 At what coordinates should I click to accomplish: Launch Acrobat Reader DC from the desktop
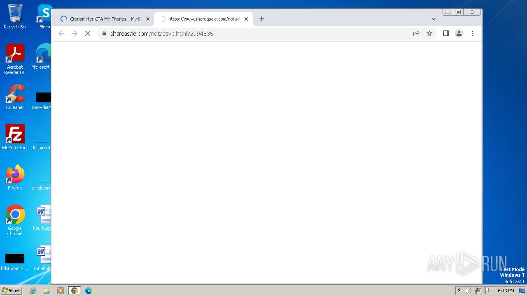pos(15,59)
